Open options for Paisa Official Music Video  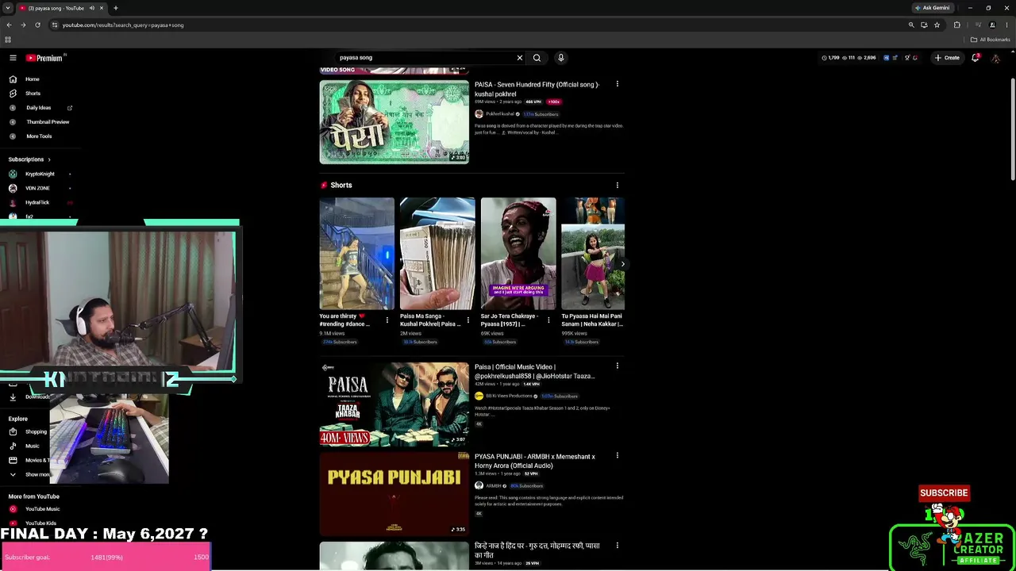tap(618, 366)
